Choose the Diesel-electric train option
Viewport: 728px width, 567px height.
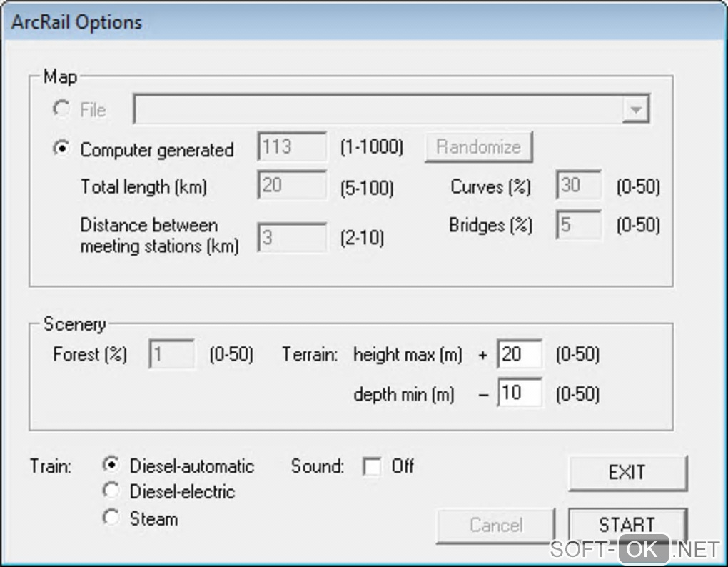[x=111, y=491]
